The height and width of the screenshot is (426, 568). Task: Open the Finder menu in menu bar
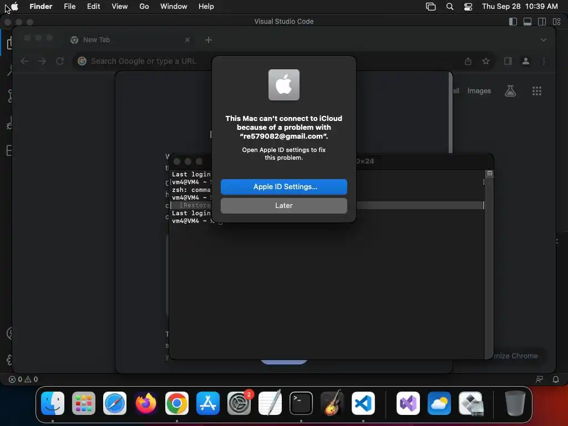click(40, 6)
